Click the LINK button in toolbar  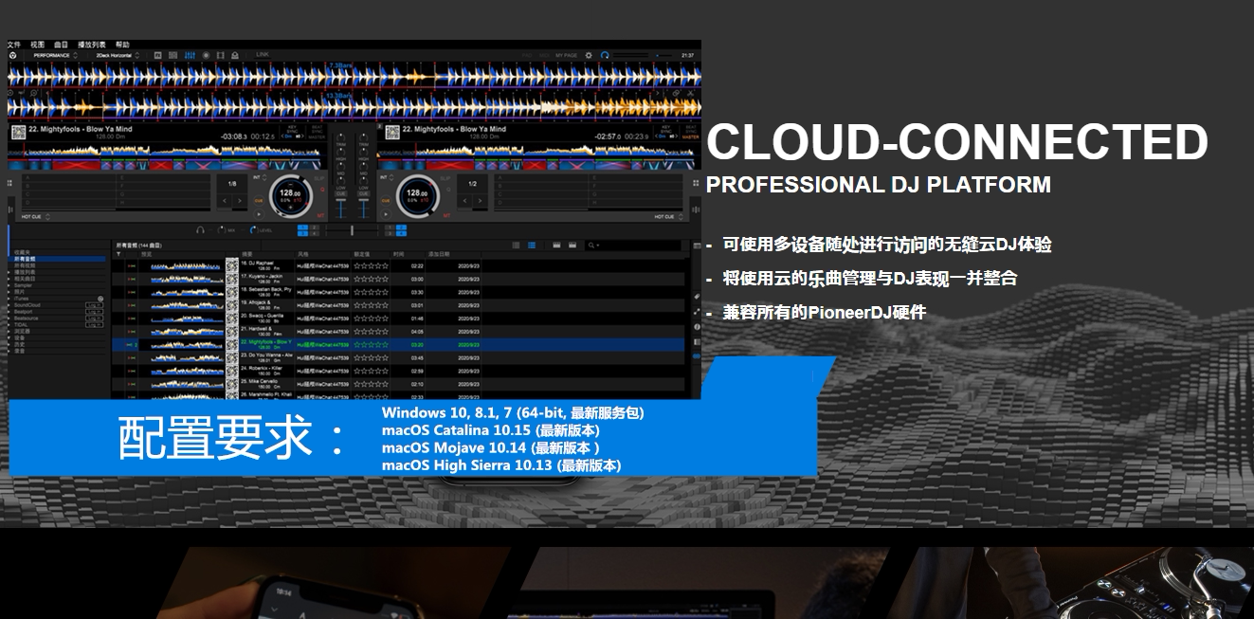pyautogui.click(x=263, y=54)
